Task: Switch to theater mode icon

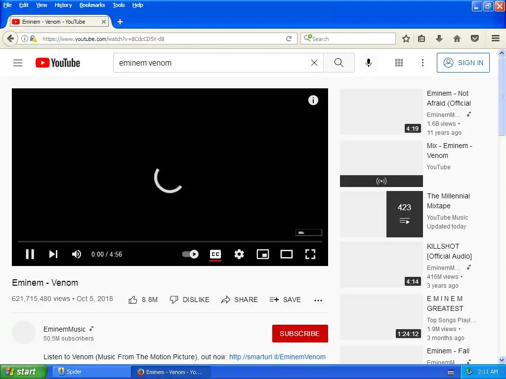Action: pyautogui.click(x=287, y=254)
